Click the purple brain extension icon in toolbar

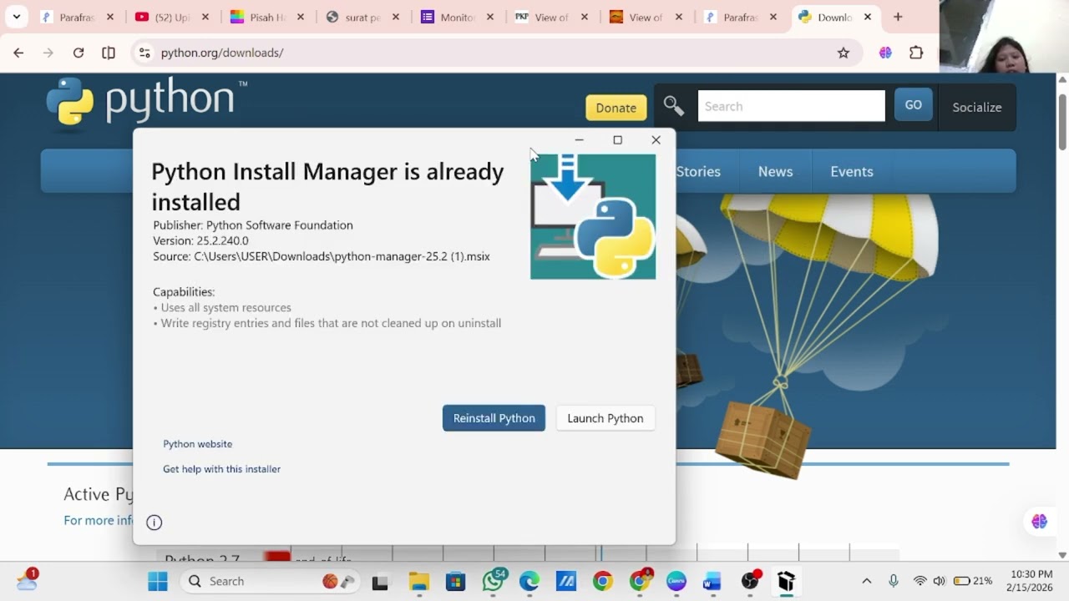[885, 53]
